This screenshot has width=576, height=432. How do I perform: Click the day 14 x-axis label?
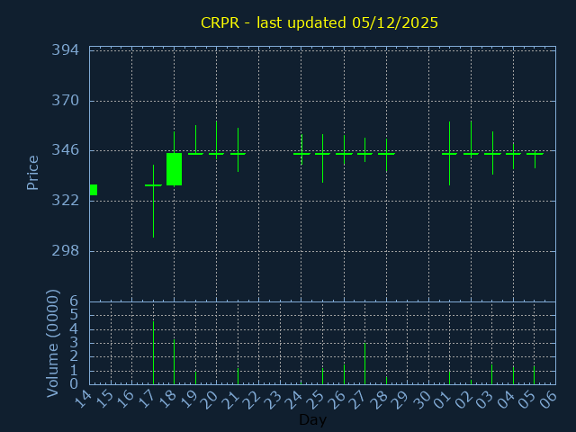[x=83, y=400]
